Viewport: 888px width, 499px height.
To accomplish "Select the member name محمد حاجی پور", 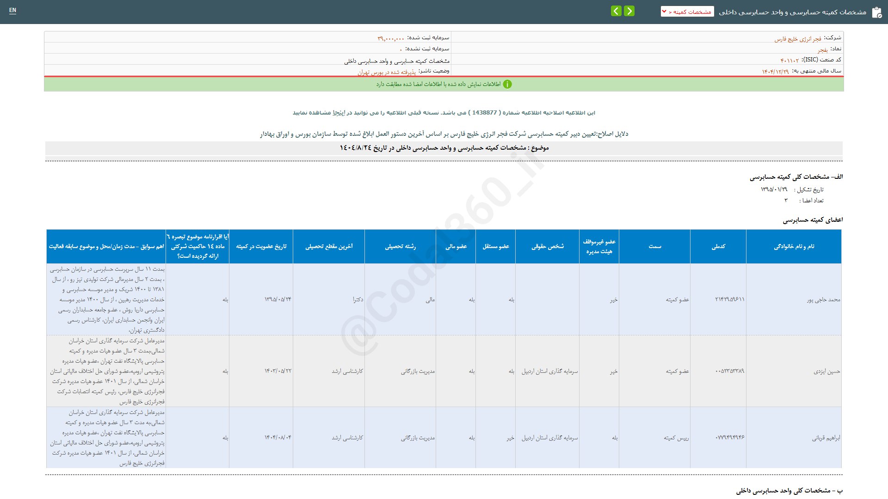I will coord(823,300).
